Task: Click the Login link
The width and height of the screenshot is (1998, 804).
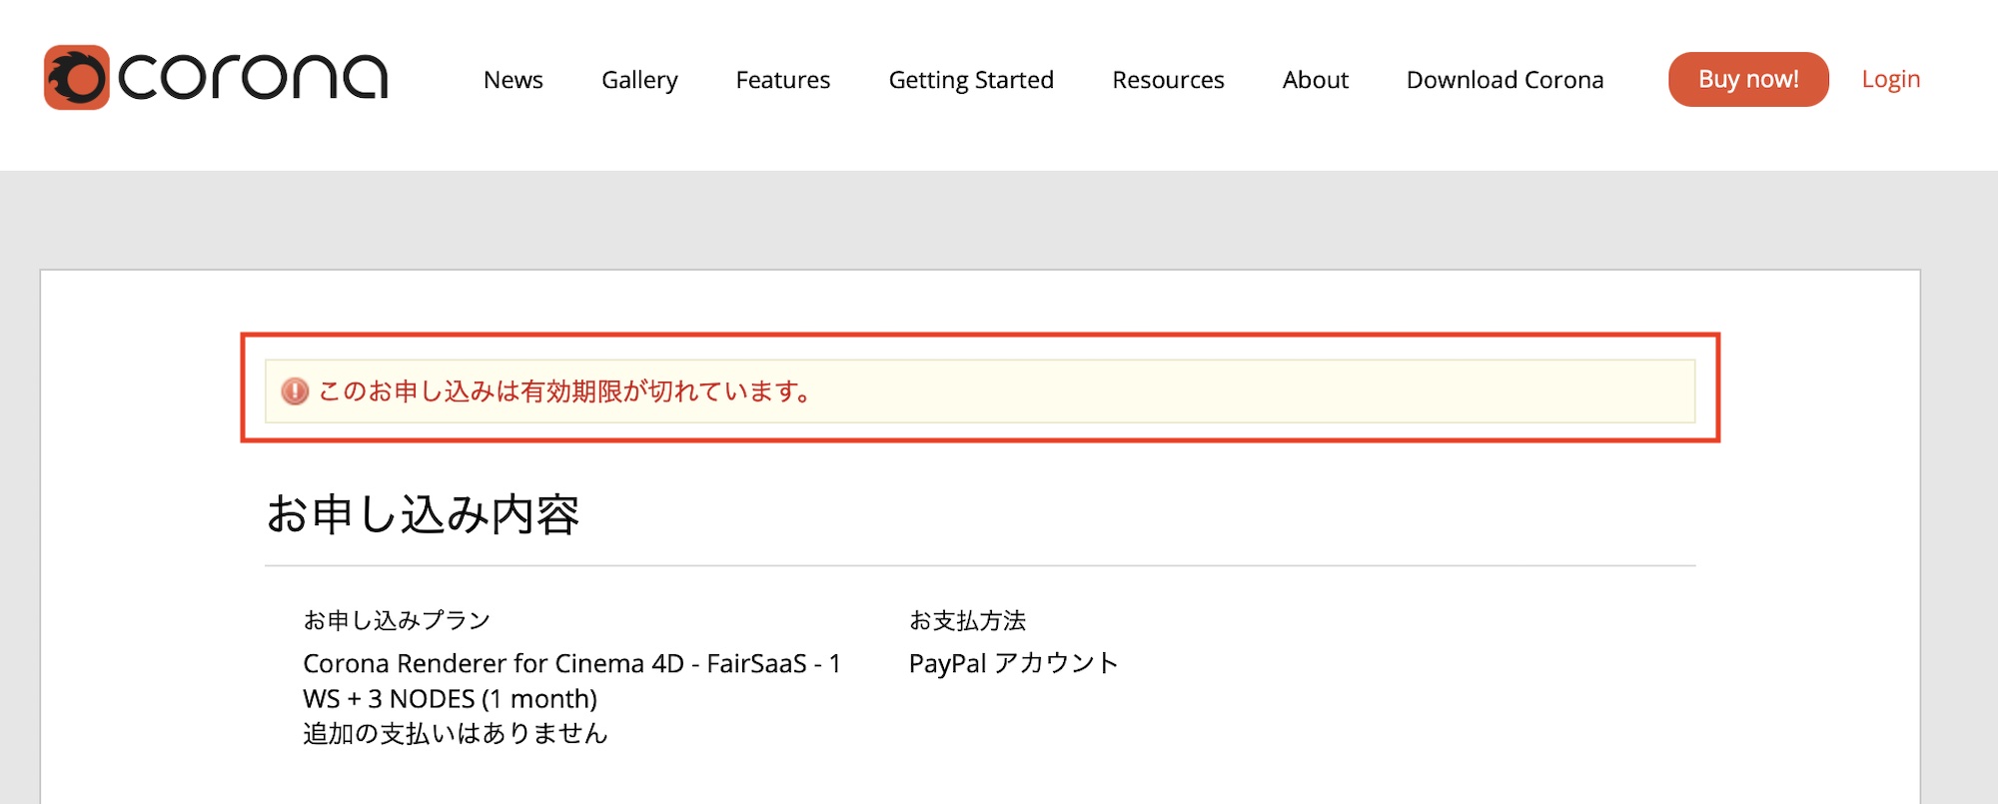Action: pyautogui.click(x=1890, y=79)
